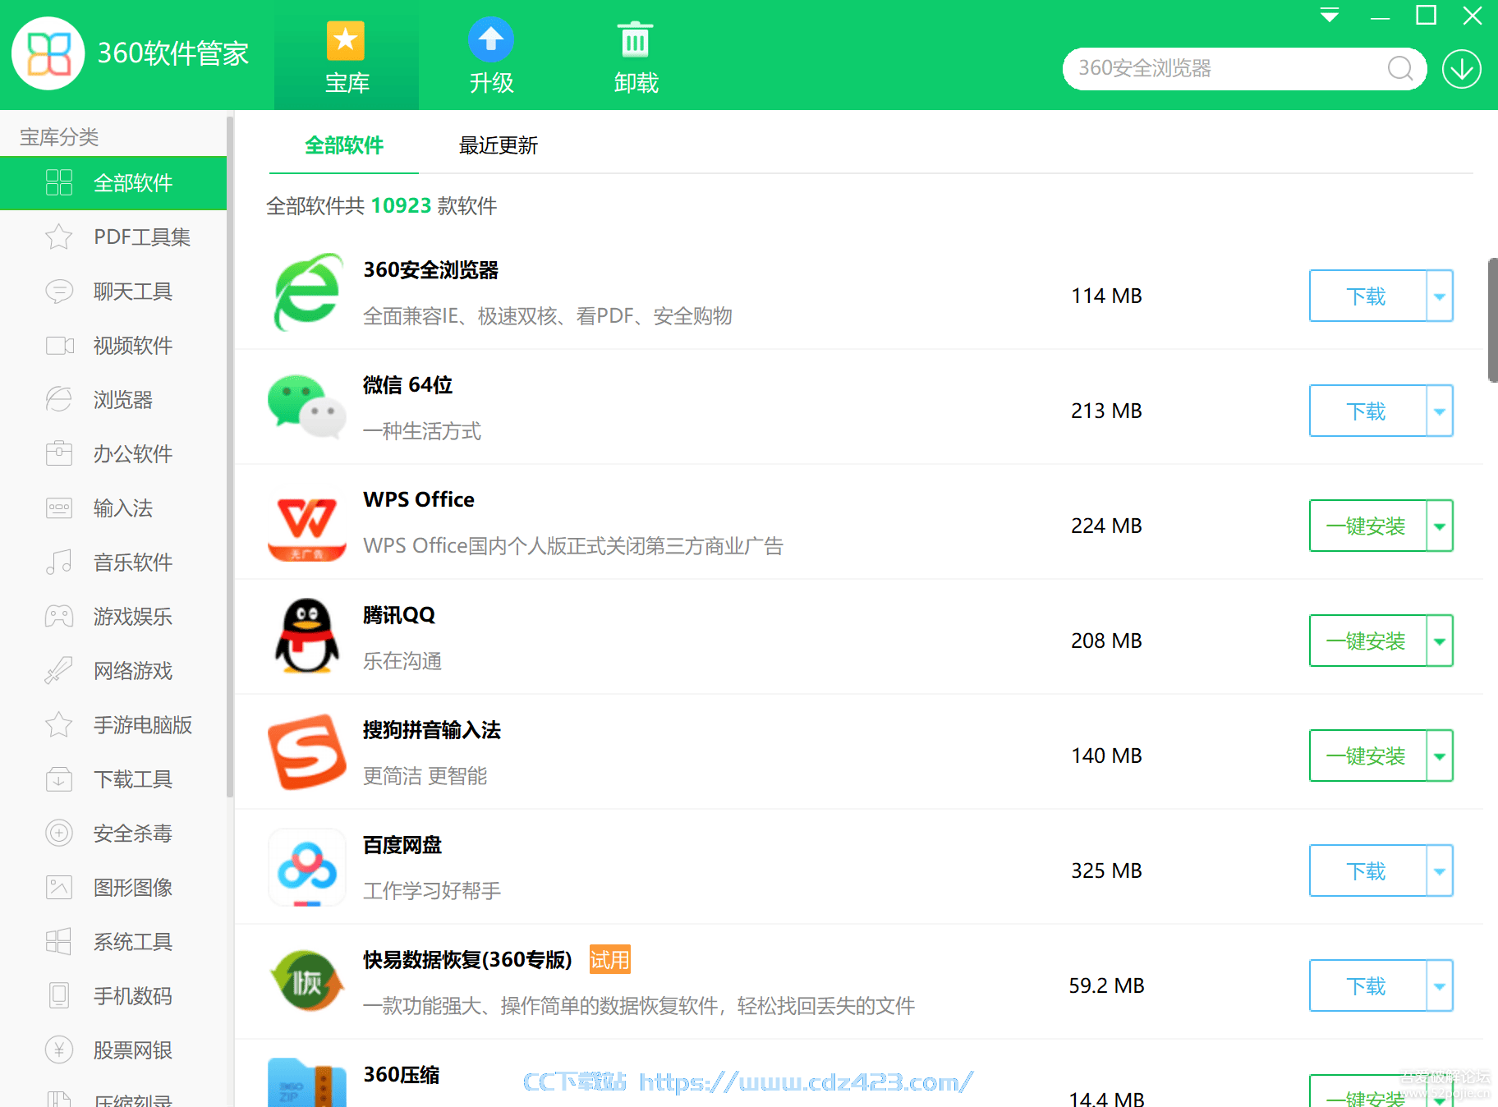Image resolution: width=1498 pixels, height=1107 pixels.
Task: Expand install options for 搜狗拼音输入法
Action: [x=1440, y=756]
